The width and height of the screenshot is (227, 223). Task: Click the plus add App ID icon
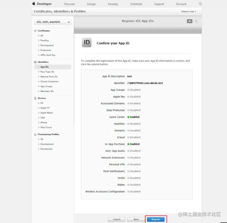[x=189, y=21]
